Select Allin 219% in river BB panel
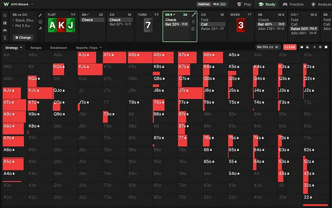Image resolution: width=332 pixels, height=208 pixels. pos(271,29)
